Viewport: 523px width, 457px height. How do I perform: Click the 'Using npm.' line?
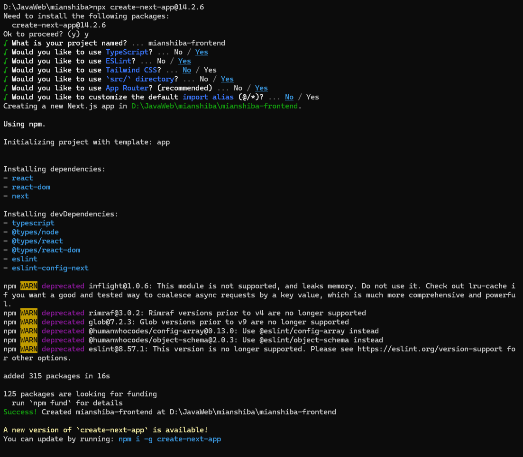coord(24,124)
